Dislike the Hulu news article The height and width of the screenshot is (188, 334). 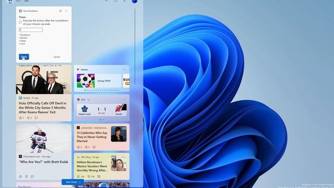(28, 118)
